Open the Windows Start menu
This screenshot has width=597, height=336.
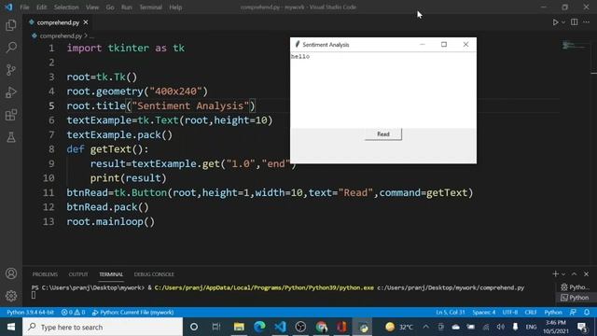[11, 327]
